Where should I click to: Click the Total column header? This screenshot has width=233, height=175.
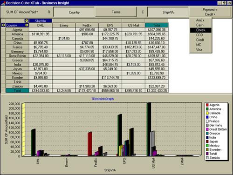[x=157, y=25]
